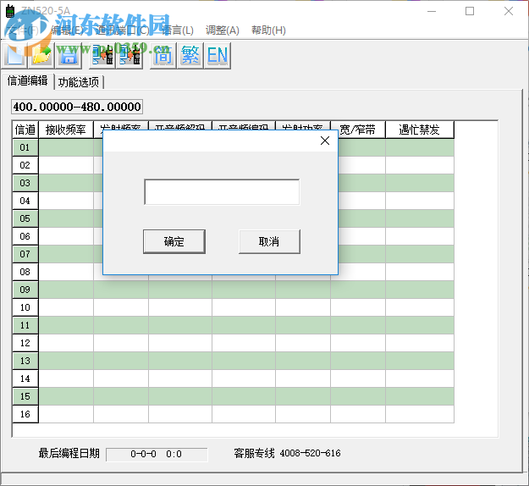Save using the floppy disk icon

[x=69, y=55]
